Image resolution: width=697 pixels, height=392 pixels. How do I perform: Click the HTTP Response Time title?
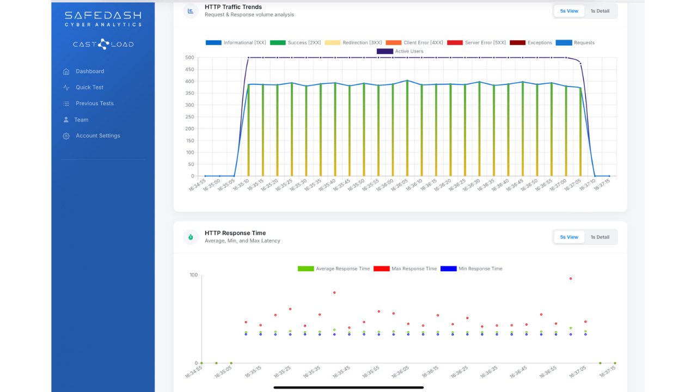point(235,233)
